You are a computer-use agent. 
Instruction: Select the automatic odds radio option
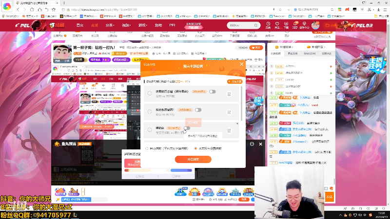coord(147,148)
